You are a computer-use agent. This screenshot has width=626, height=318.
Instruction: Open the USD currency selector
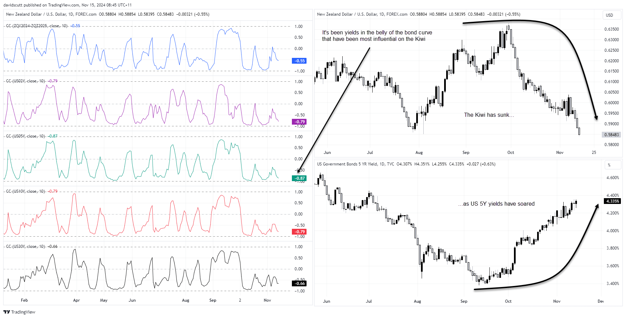[612, 15]
